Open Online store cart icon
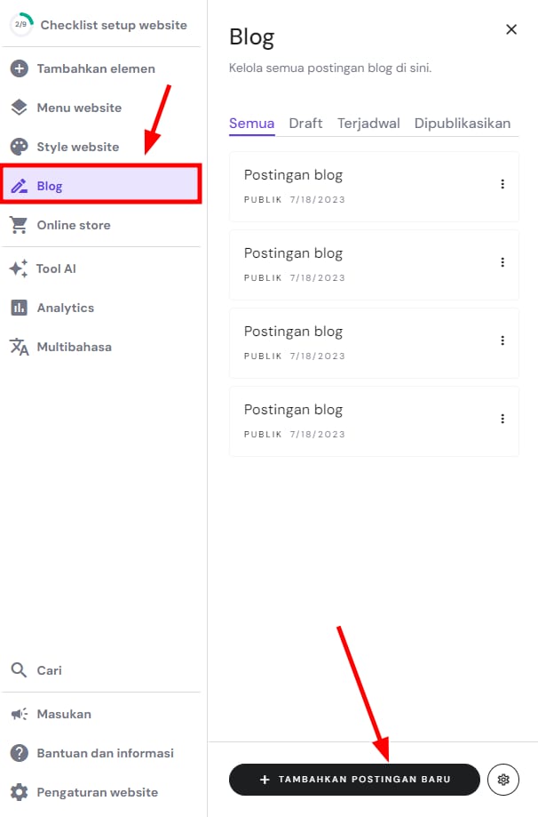This screenshot has width=538, height=817. pos(20,225)
